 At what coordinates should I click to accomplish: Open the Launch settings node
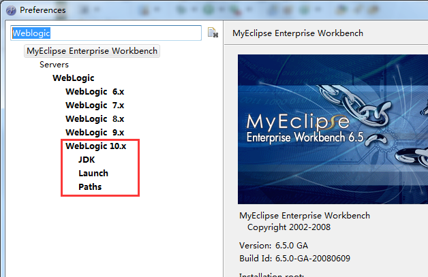click(93, 174)
